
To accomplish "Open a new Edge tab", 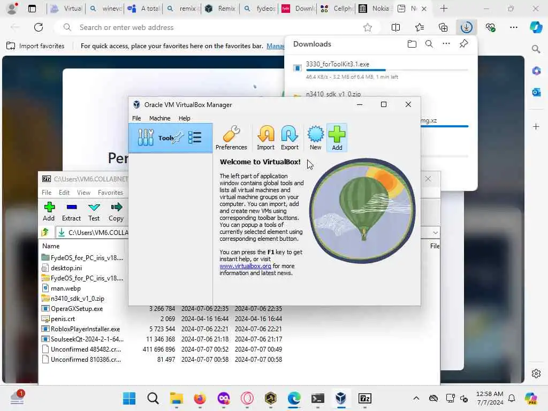I will tap(444, 9).
